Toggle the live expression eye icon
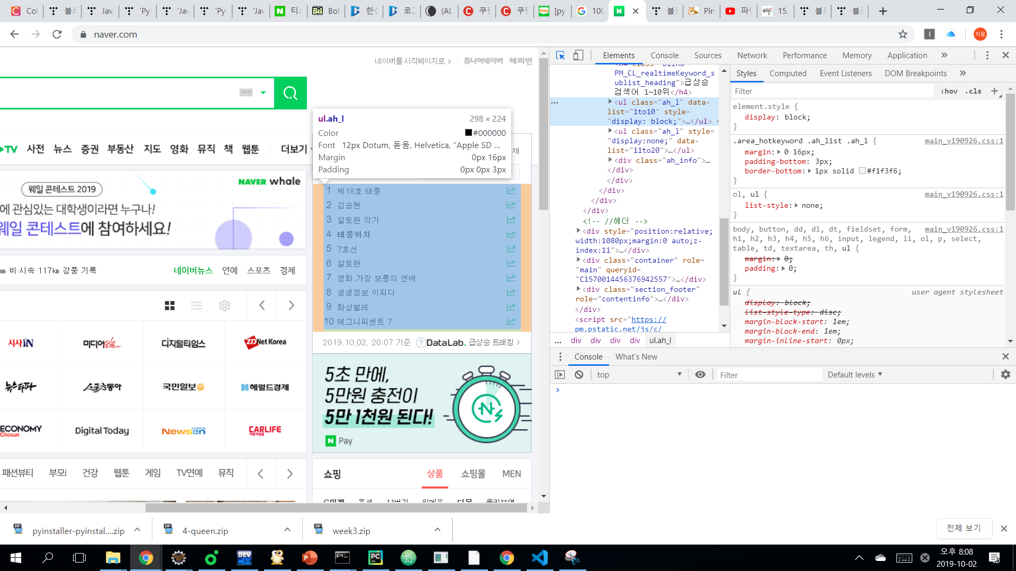The image size is (1016, 571). coord(700,374)
